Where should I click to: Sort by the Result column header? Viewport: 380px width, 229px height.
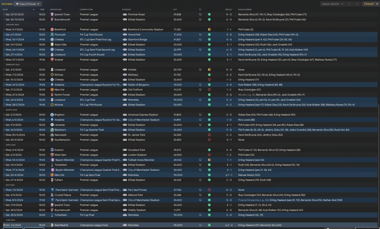click(x=229, y=10)
